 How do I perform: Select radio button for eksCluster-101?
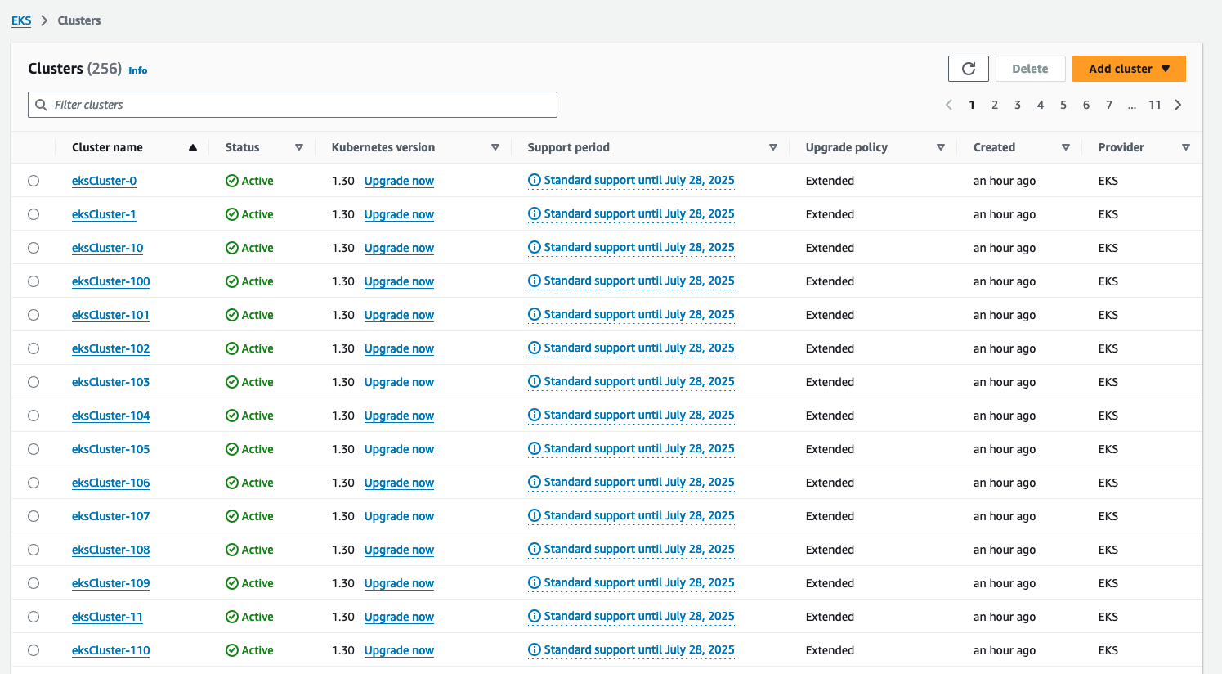pyautogui.click(x=34, y=315)
